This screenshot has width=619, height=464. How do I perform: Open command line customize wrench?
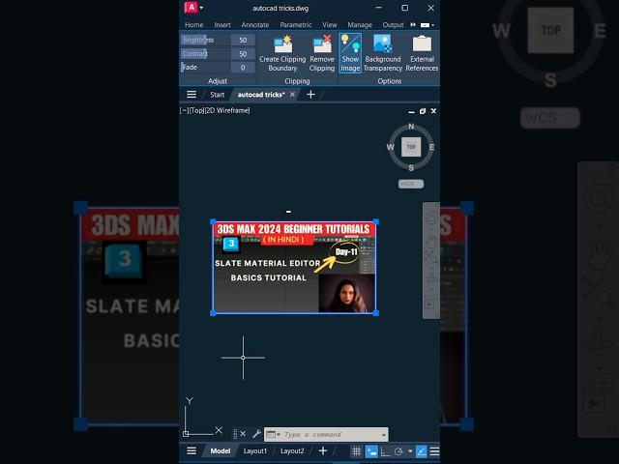[x=256, y=434]
